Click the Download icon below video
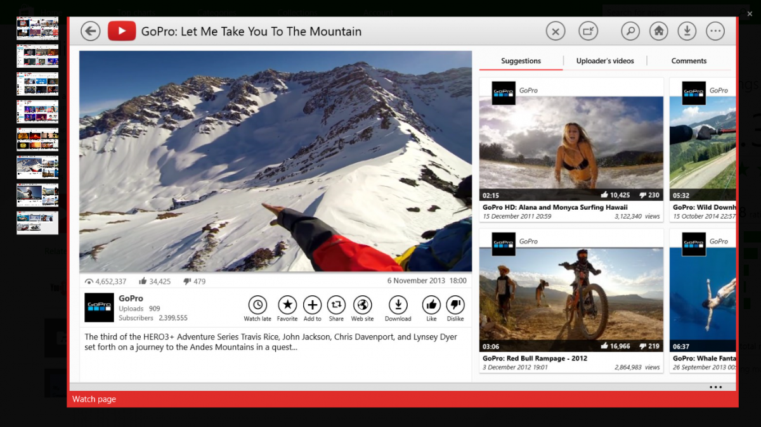Screen dimensions: 761x427 (398, 305)
